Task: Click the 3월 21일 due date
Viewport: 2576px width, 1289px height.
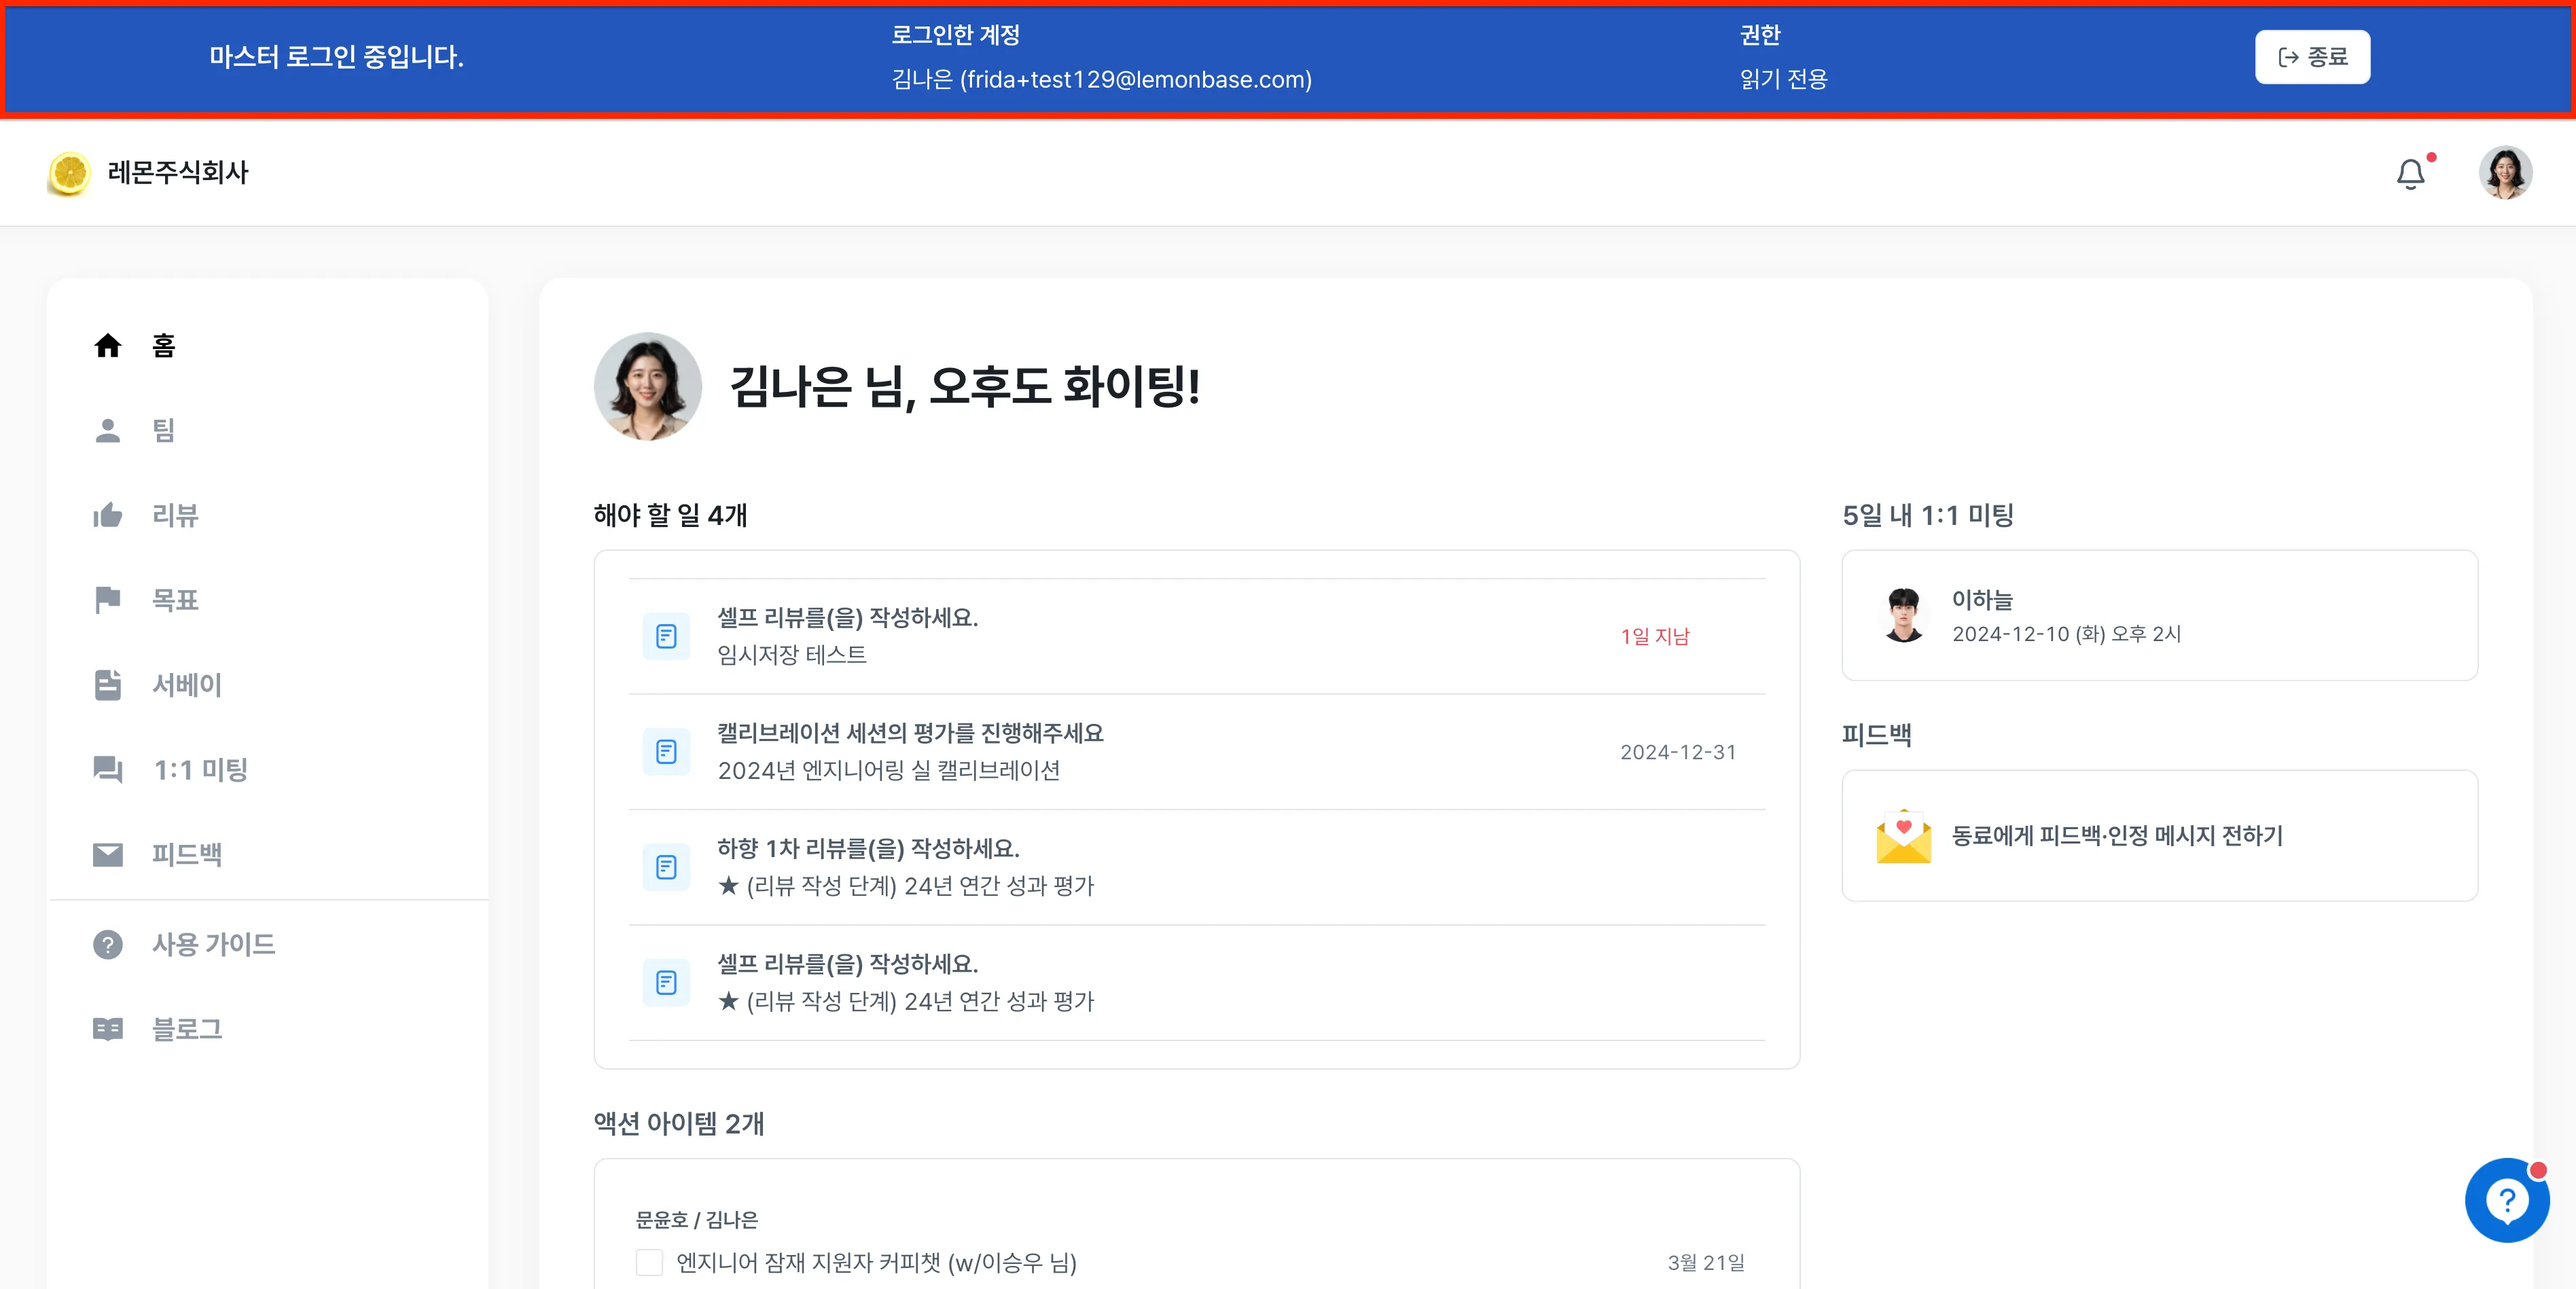Action: [1705, 1263]
